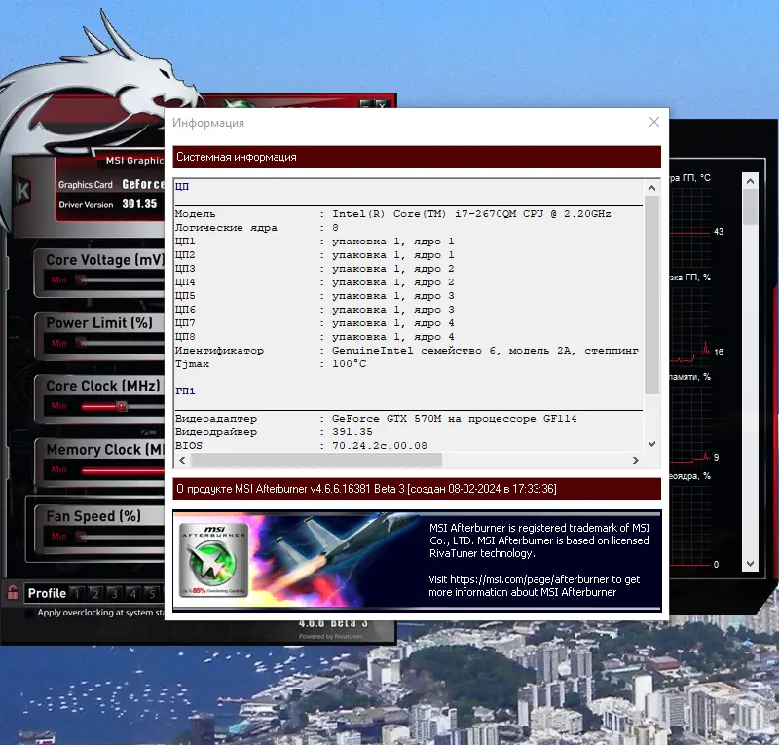Adjust the Core Clock (MHz) slider handle
The image size is (779, 745).
[121, 406]
